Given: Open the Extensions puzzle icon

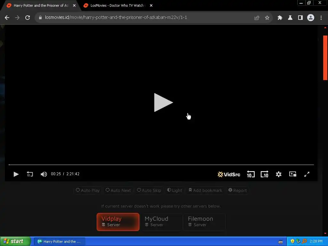Looking at the screenshot, I should 280,18.
